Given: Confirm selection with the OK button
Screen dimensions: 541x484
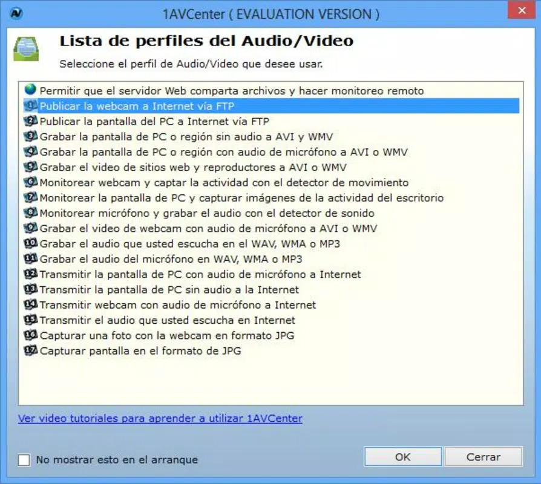Looking at the screenshot, I should pos(402,457).
